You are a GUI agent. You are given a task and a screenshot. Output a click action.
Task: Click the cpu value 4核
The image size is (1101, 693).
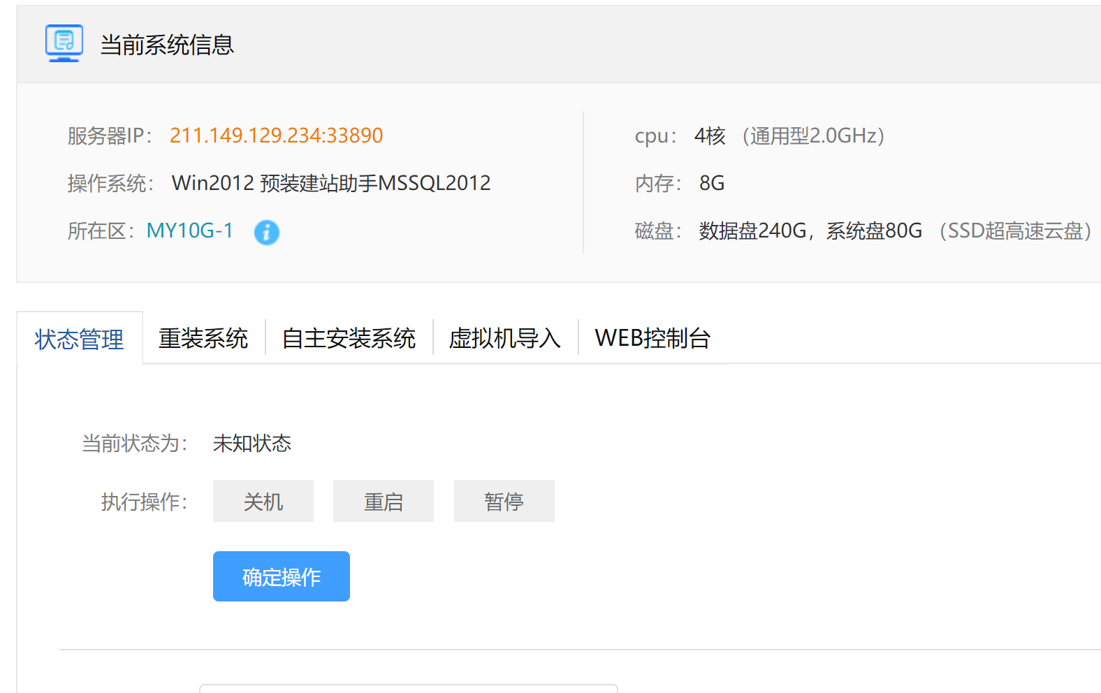[x=710, y=136]
